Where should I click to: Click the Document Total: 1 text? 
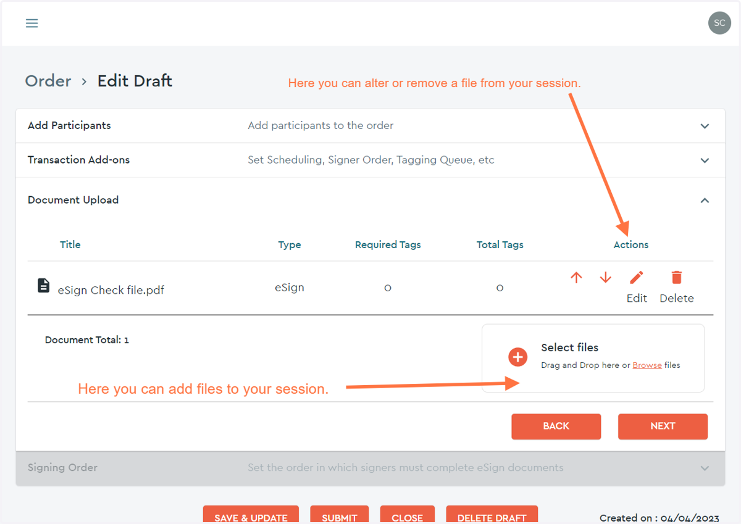tap(87, 339)
